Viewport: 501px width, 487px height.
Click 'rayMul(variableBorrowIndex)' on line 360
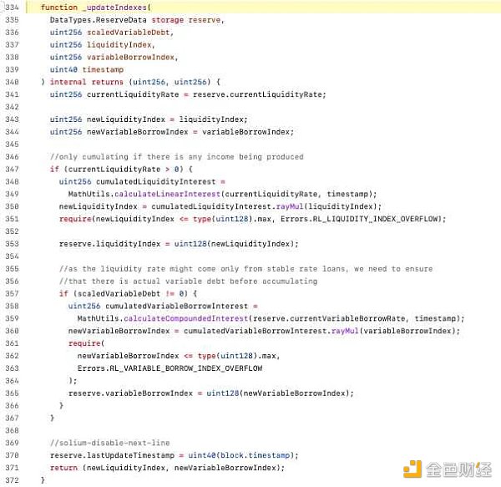[x=393, y=331]
